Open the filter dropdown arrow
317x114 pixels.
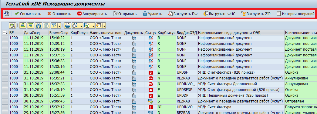[59, 26]
